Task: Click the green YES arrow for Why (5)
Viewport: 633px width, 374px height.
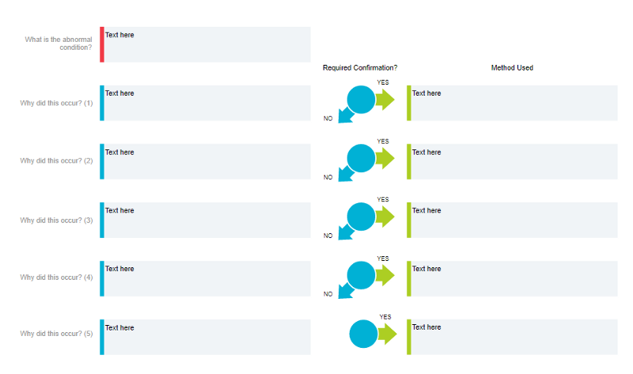Action: point(387,334)
